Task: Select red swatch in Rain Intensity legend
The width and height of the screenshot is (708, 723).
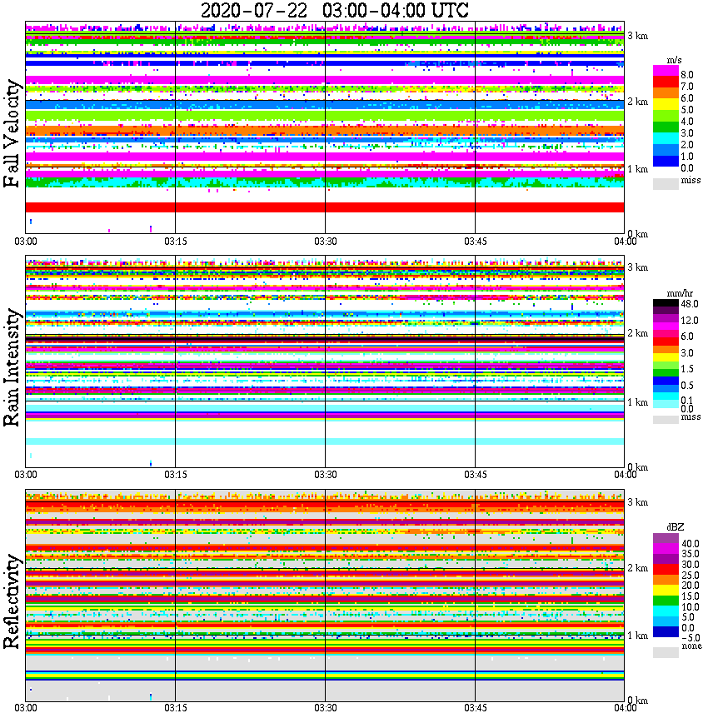Action: point(666,342)
